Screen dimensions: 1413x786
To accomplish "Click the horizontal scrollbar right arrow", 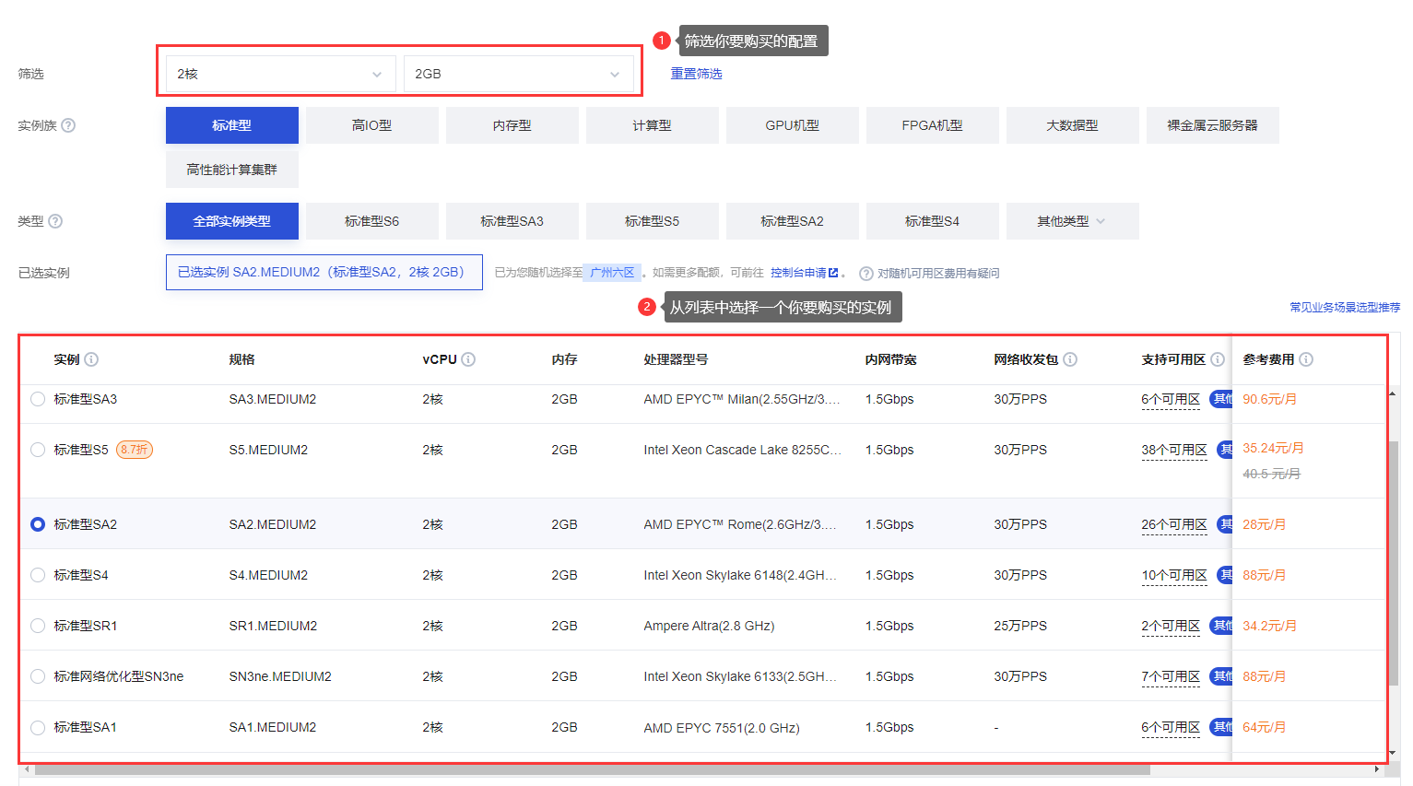I will pos(1376,769).
